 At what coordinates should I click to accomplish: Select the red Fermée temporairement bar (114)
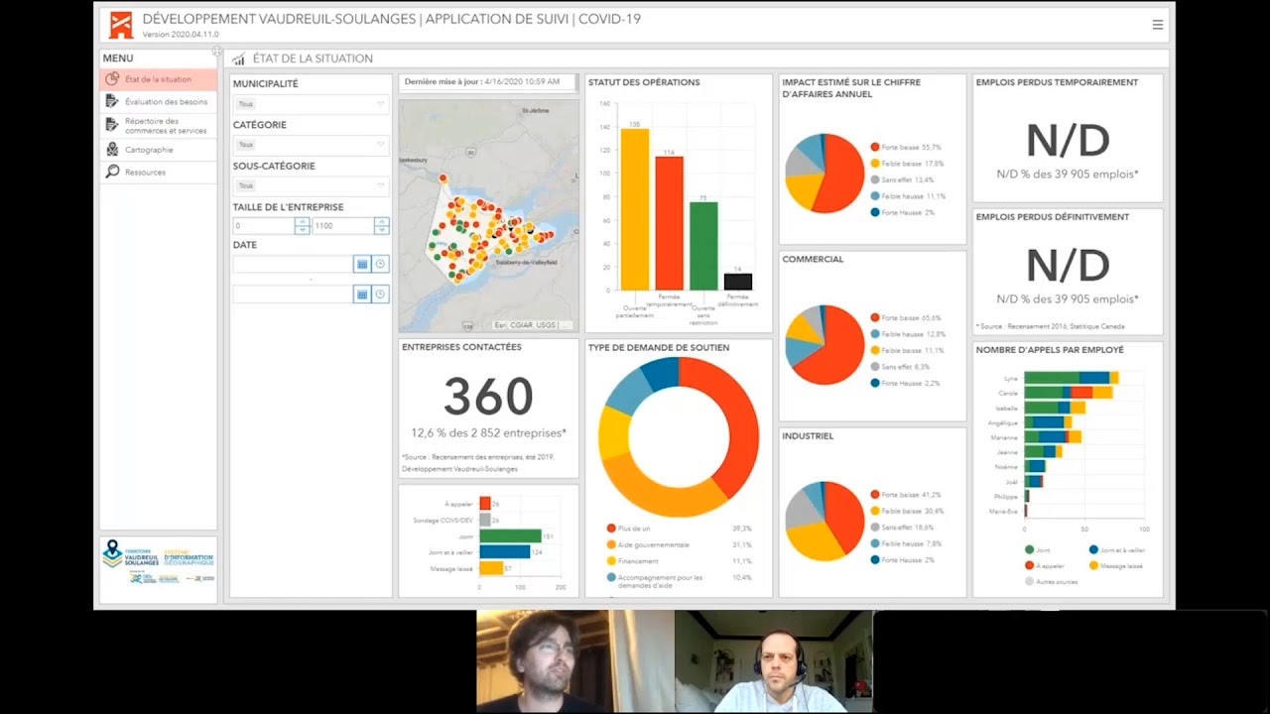(669, 223)
